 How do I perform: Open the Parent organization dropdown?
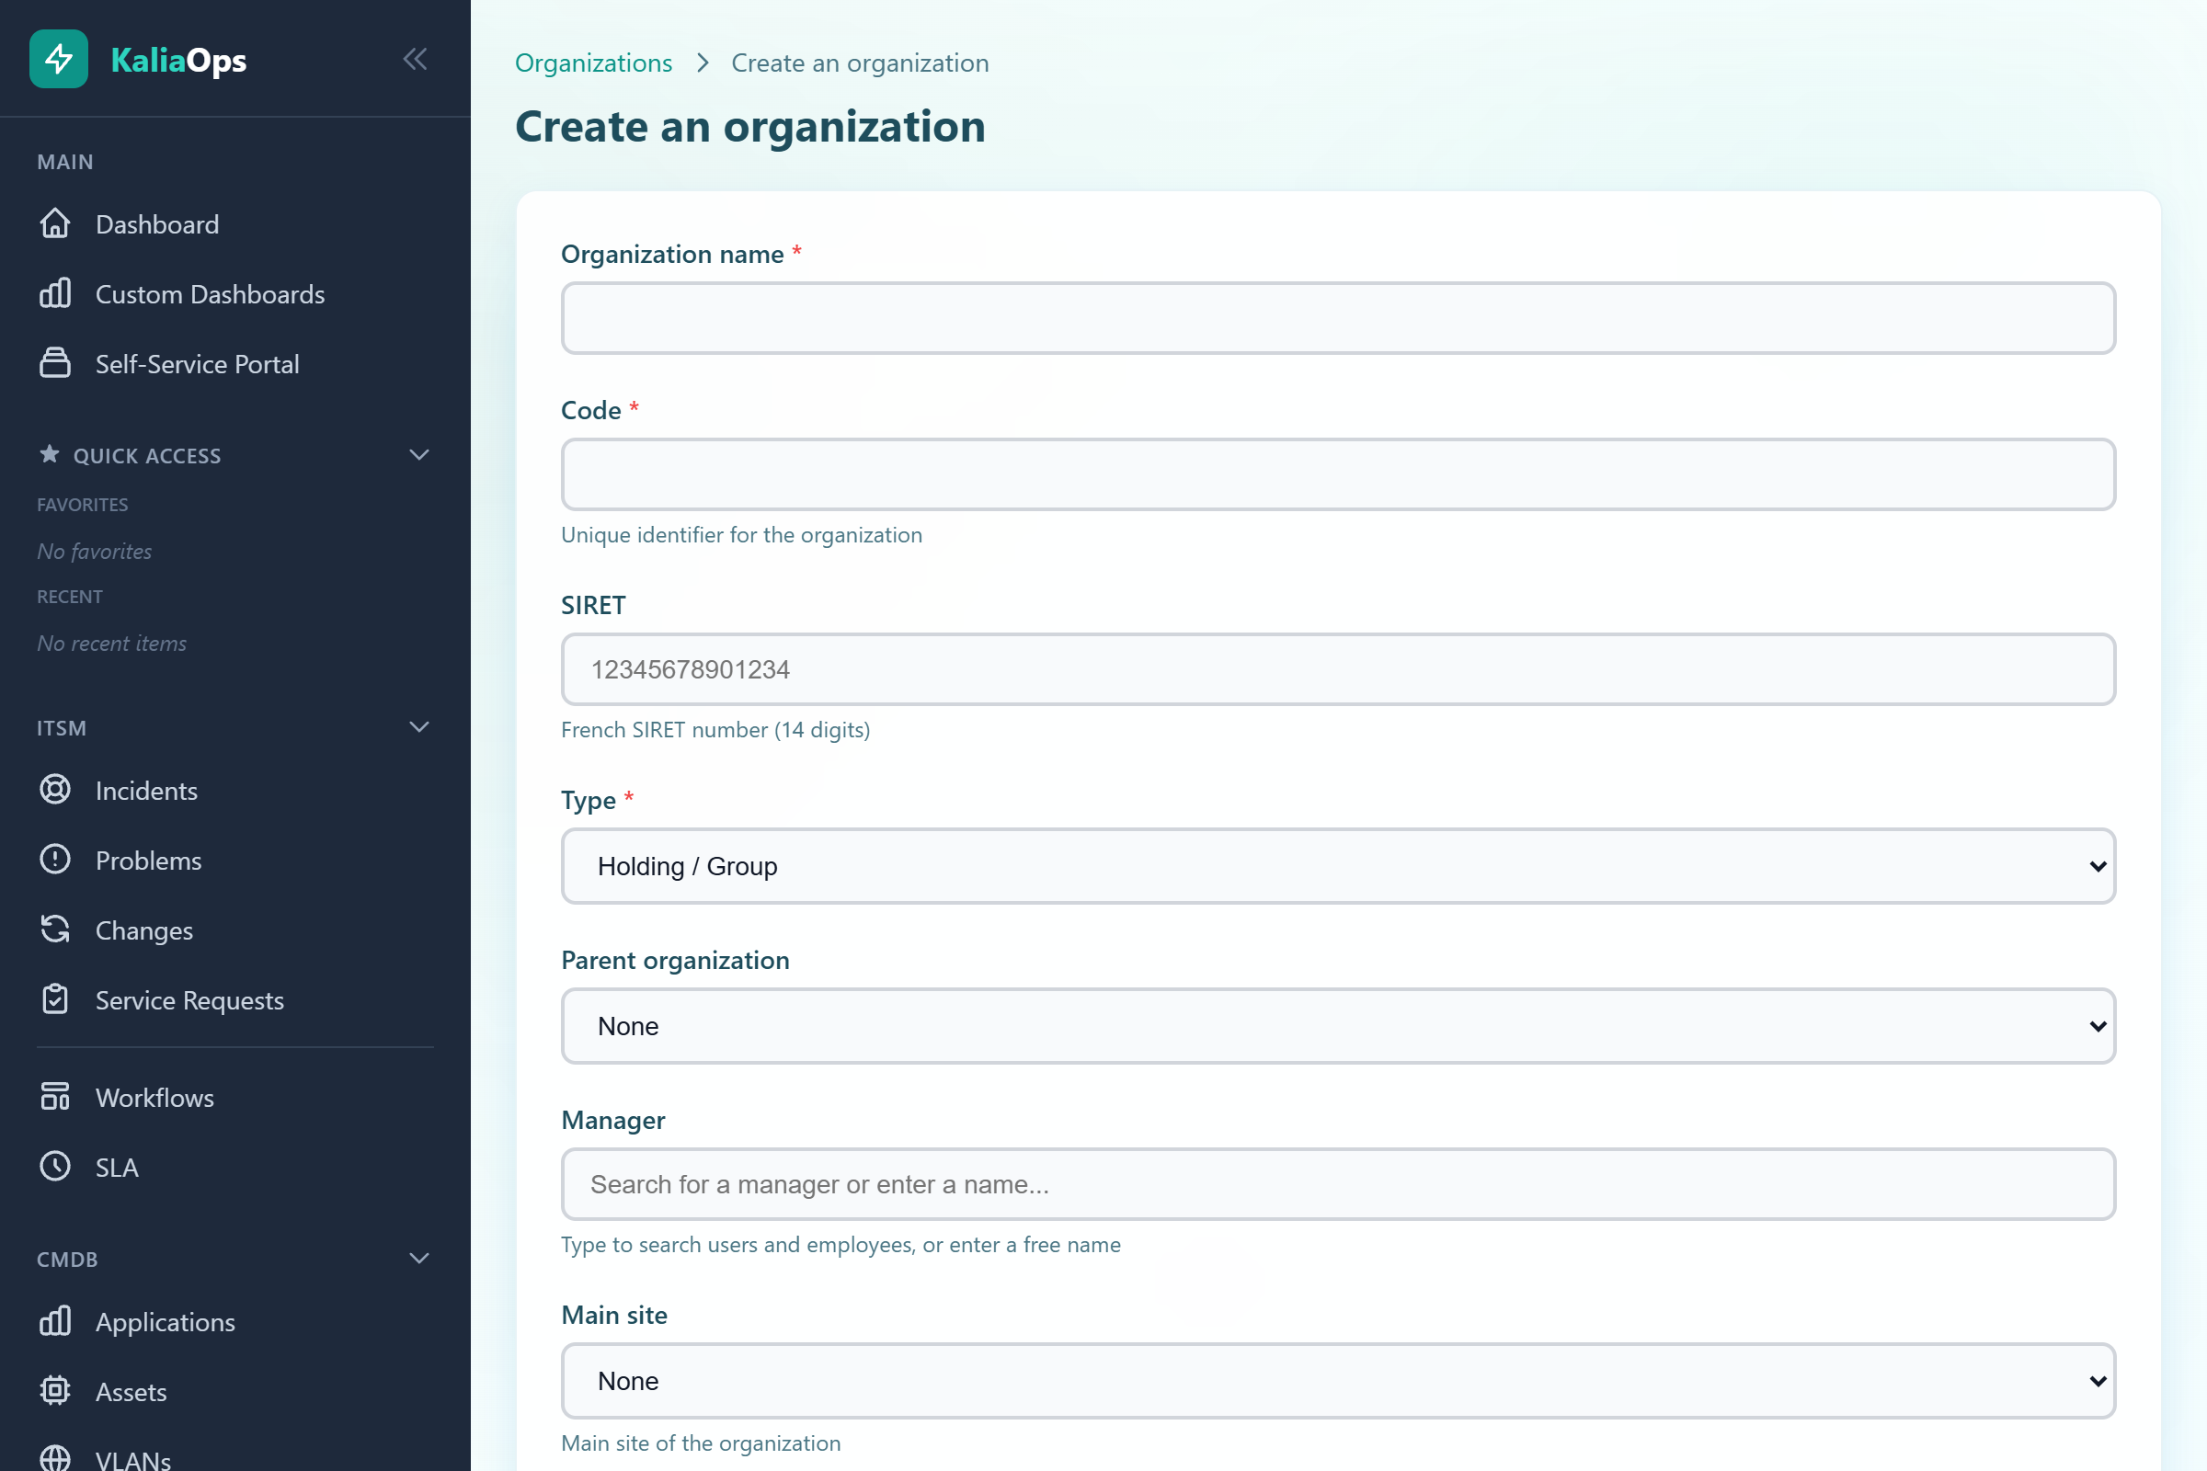[x=1337, y=1025]
